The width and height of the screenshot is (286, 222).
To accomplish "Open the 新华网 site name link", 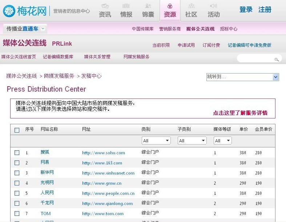I will tap(47, 172).
